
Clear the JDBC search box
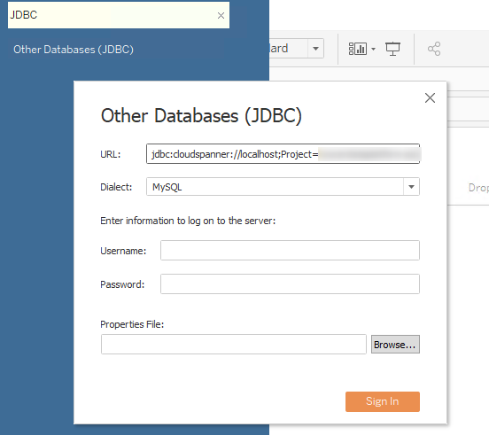pos(221,16)
